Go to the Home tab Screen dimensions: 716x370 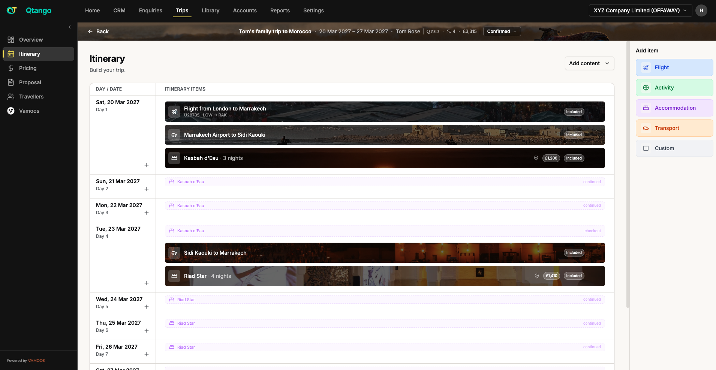(x=93, y=10)
